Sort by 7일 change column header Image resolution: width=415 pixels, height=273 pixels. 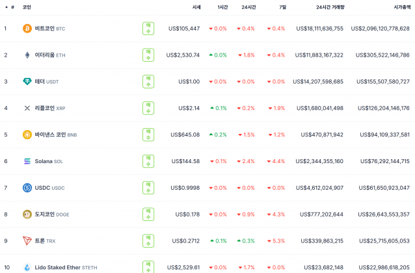click(x=282, y=6)
